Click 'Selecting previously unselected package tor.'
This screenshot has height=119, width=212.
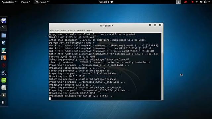pos(80,71)
